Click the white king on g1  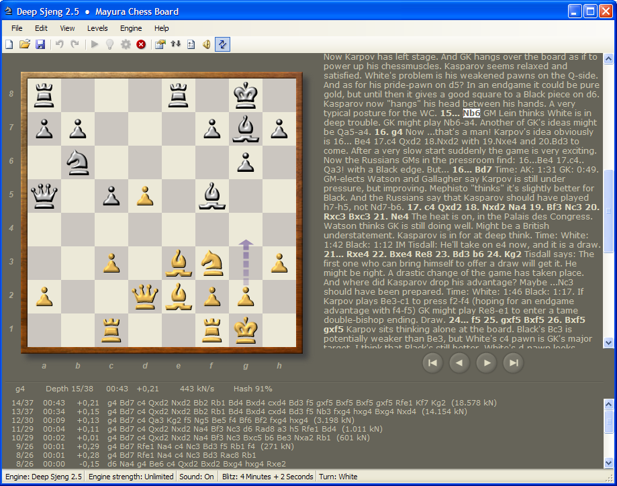pos(246,330)
